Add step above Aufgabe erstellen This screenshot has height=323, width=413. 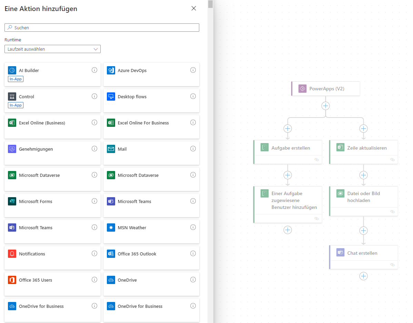288,129
